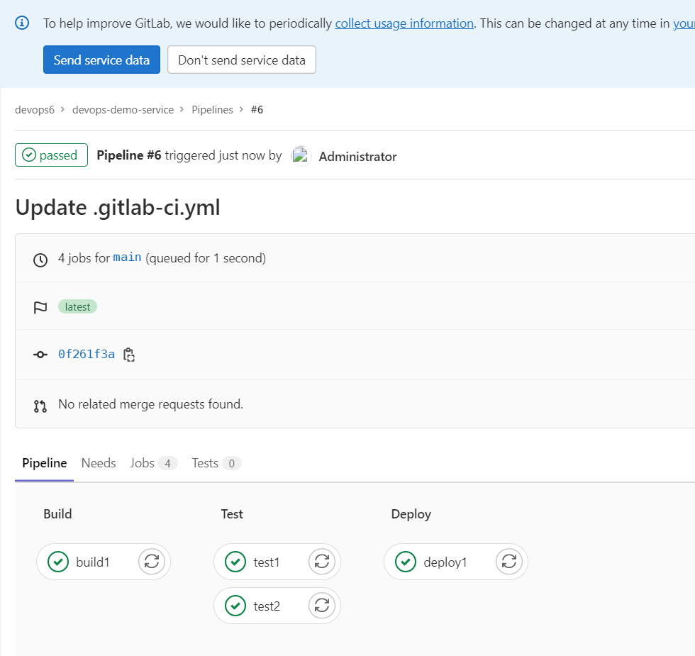This screenshot has height=656, width=695.
Task: Click the build1 passed status icon
Action: click(x=58, y=562)
